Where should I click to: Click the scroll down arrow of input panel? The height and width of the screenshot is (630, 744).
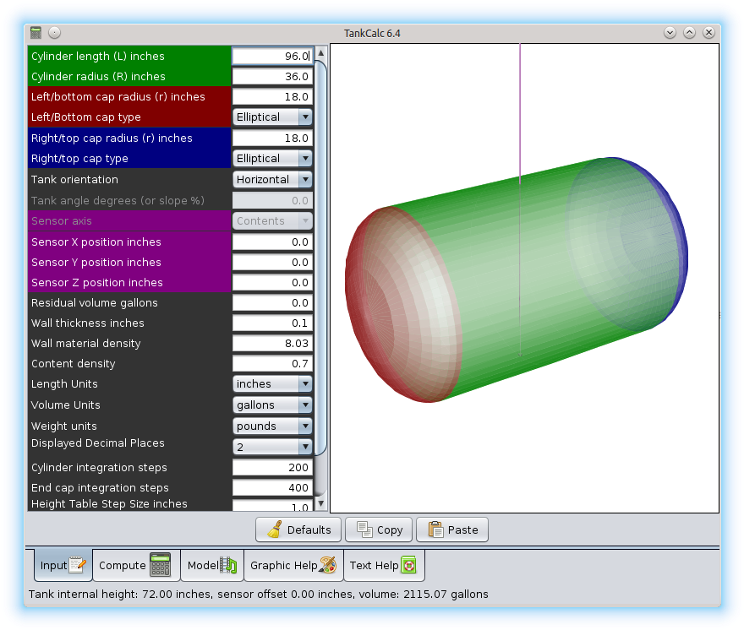pyautogui.click(x=320, y=504)
